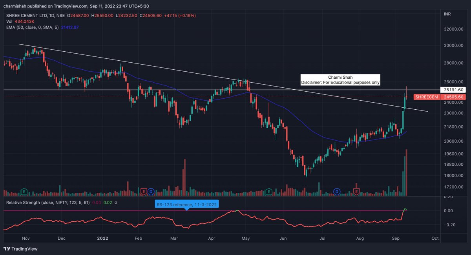Click the open value O24587.00
The width and height of the screenshot is (471, 255).
[x=78, y=15]
